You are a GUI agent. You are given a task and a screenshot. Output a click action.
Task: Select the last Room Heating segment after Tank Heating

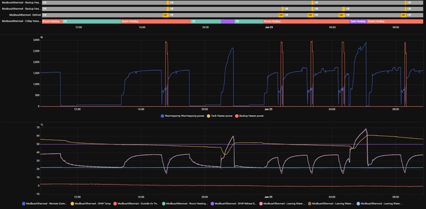pos(395,21)
